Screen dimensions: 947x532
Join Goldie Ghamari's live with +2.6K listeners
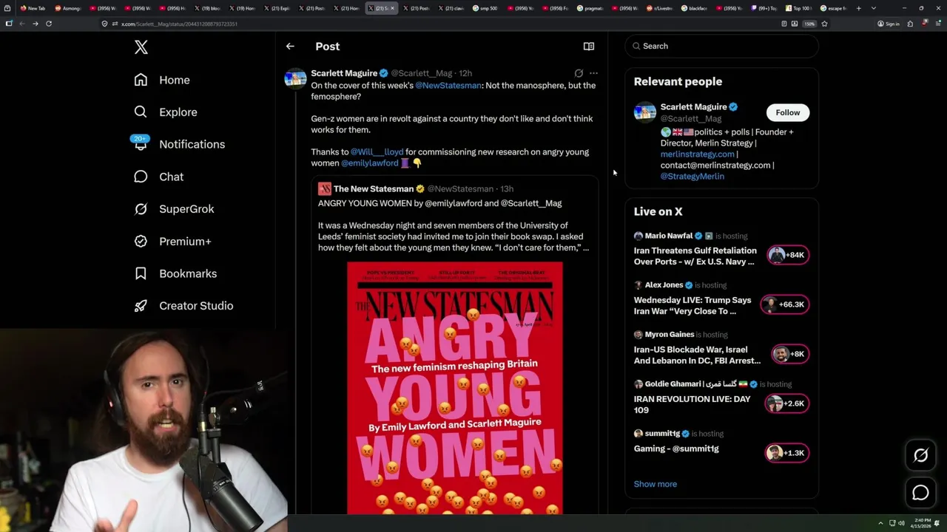coord(787,403)
